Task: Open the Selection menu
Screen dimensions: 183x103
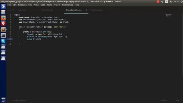Action: pos(22,5)
